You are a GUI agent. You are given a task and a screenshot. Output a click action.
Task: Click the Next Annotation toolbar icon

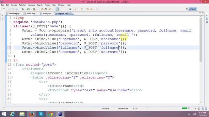[76, 9]
